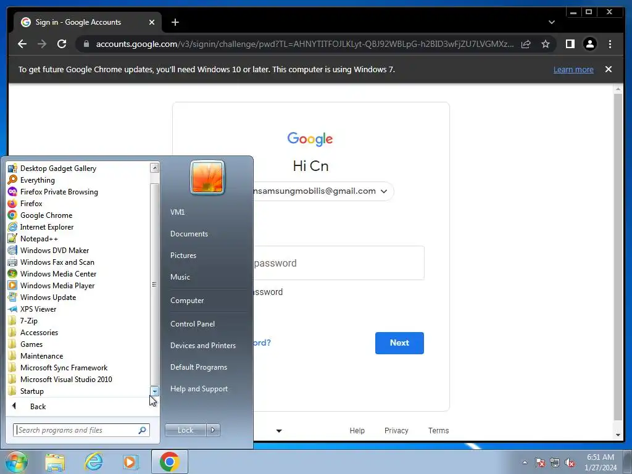This screenshot has width=632, height=474.
Task: Open Music from Start menu
Action: tap(180, 277)
